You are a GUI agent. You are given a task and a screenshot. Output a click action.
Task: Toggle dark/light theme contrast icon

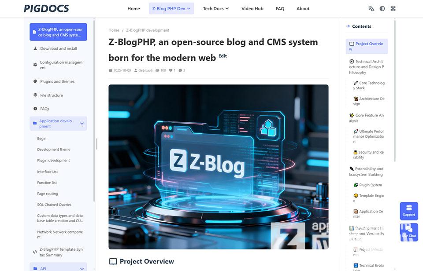coord(382,8)
